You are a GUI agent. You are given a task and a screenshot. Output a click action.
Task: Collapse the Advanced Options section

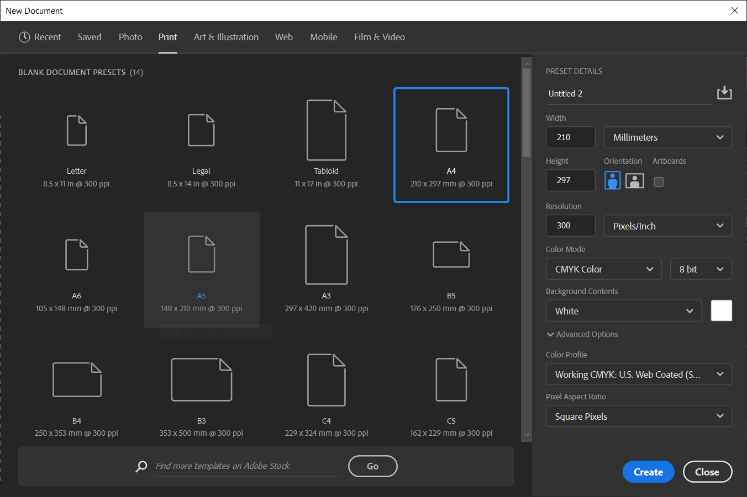pos(582,334)
